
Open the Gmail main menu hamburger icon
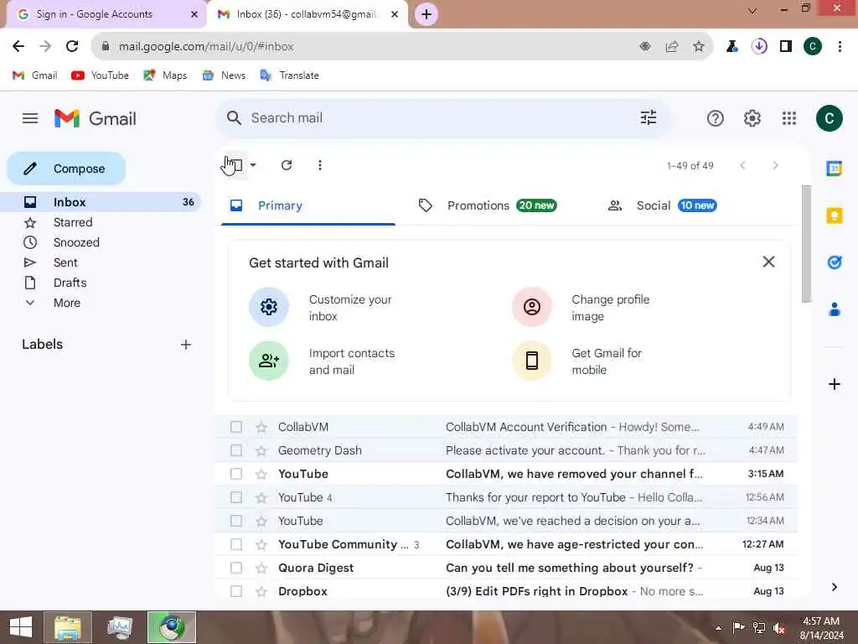click(x=30, y=118)
